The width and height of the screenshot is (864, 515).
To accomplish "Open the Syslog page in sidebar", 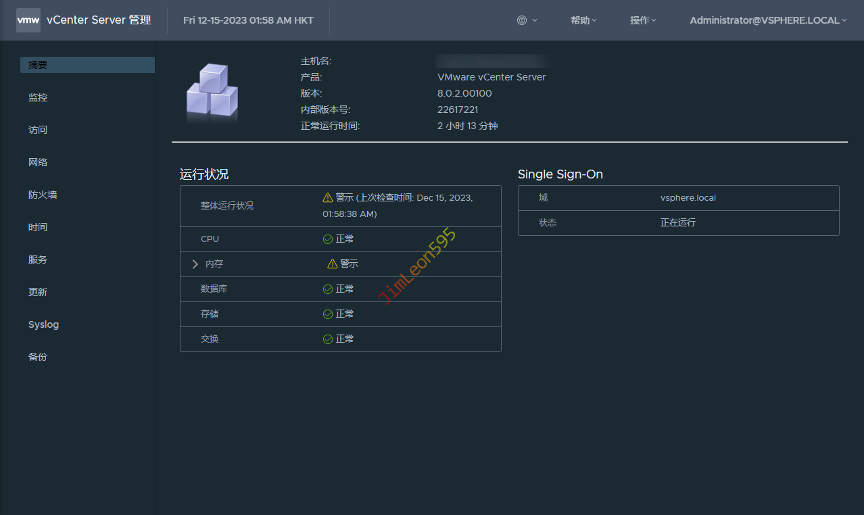I will click(43, 324).
